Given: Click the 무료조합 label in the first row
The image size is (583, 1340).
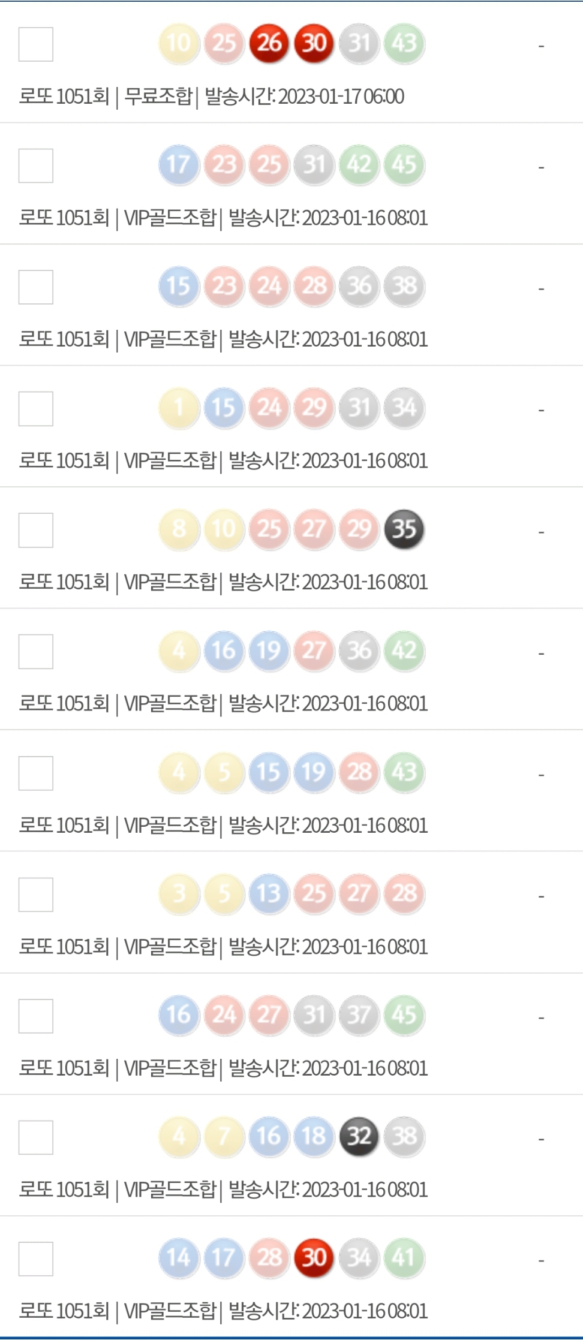Looking at the screenshot, I should [x=158, y=97].
